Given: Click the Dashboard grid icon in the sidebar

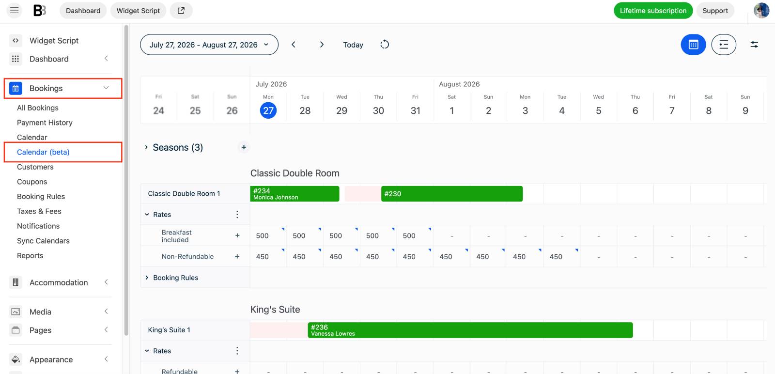Looking at the screenshot, I should point(15,59).
